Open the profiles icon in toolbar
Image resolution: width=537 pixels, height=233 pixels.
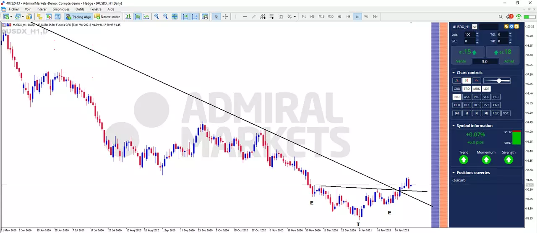(17, 17)
